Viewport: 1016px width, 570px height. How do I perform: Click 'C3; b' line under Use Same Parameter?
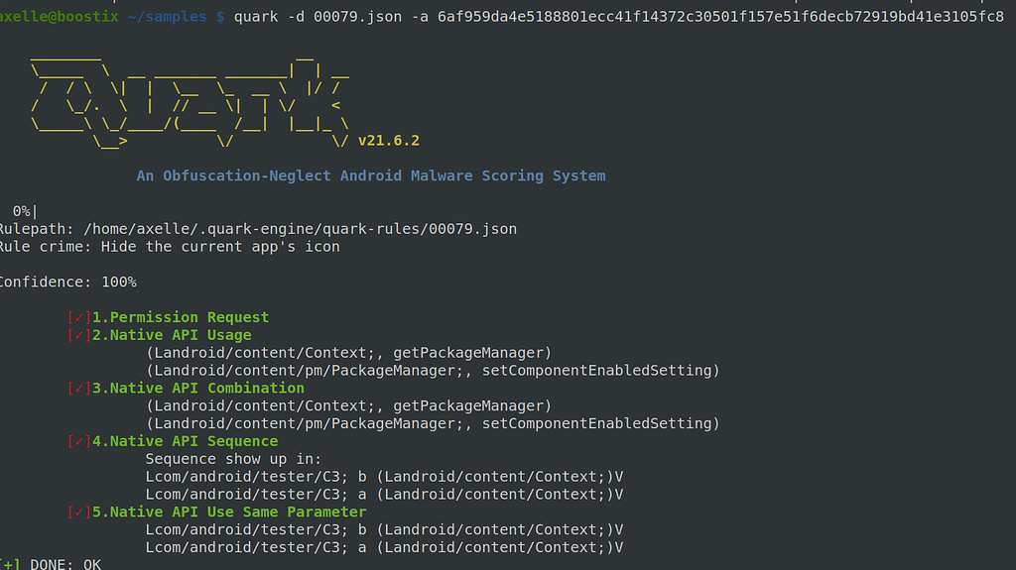click(x=384, y=529)
